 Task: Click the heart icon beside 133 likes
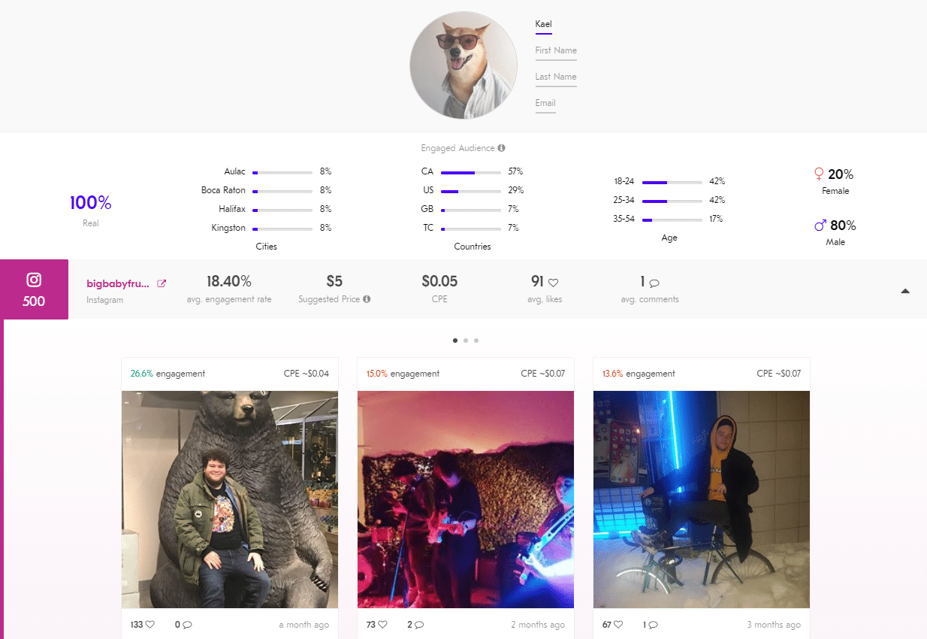(149, 625)
